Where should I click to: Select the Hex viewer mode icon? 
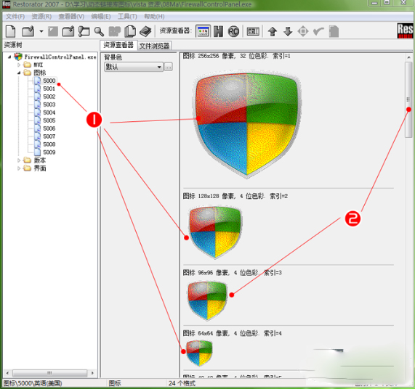[x=218, y=31]
